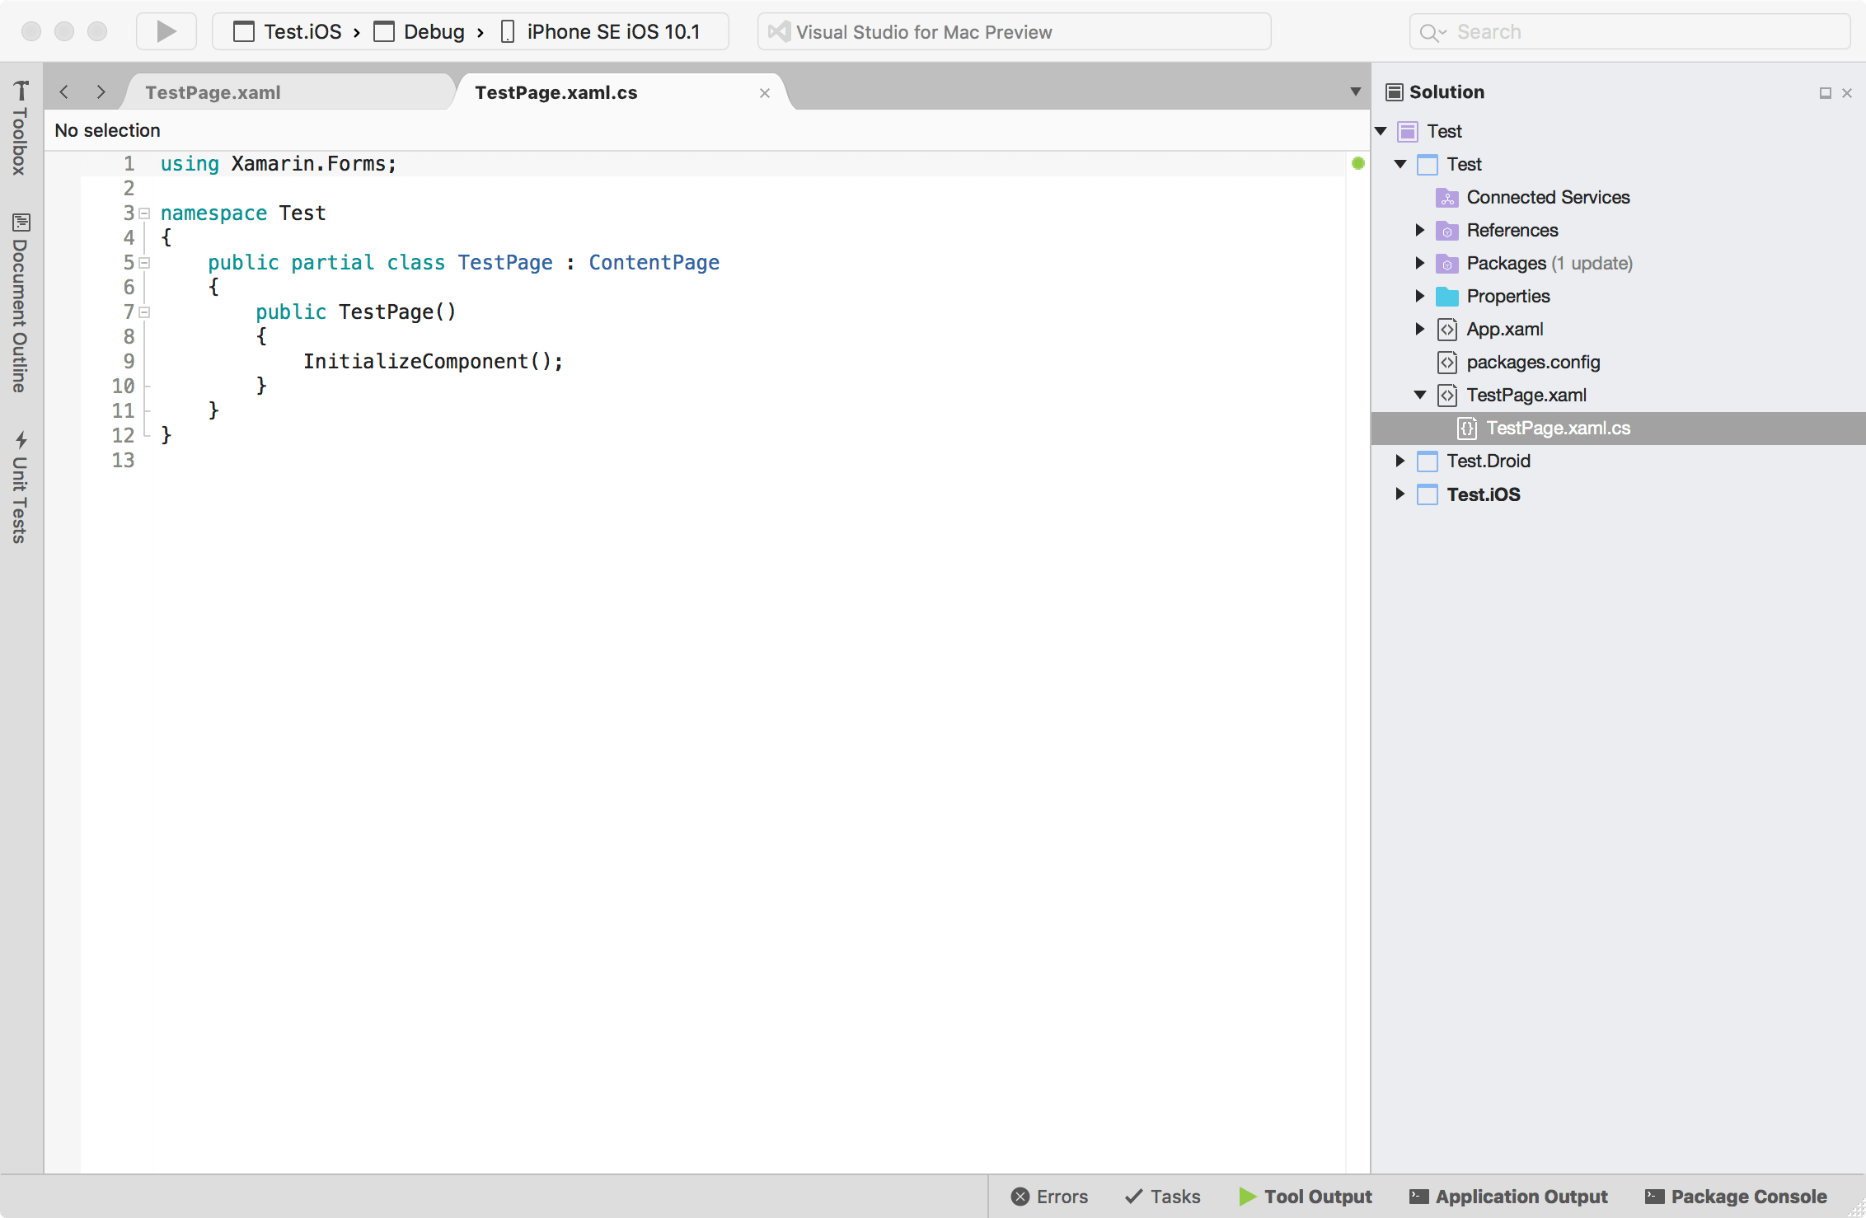
Task: Click the Connected Services folder icon
Action: 1446,197
